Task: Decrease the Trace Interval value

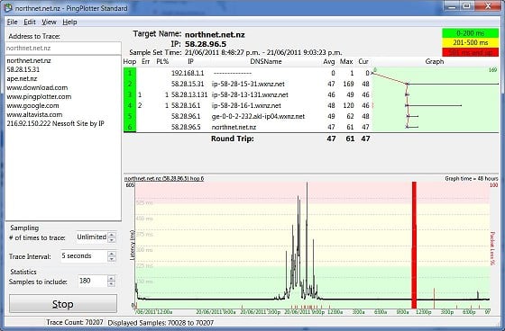Action: click(x=112, y=259)
